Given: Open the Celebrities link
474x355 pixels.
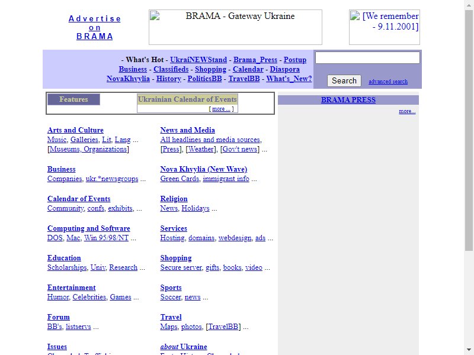Looking at the screenshot, I should [x=89, y=297].
